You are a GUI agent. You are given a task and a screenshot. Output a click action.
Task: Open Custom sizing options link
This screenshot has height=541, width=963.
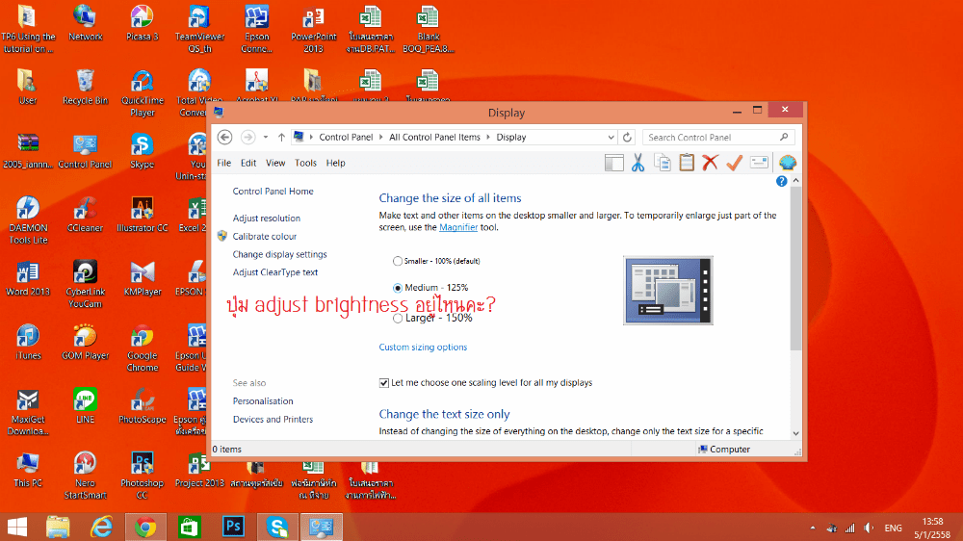tap(423, 347)
